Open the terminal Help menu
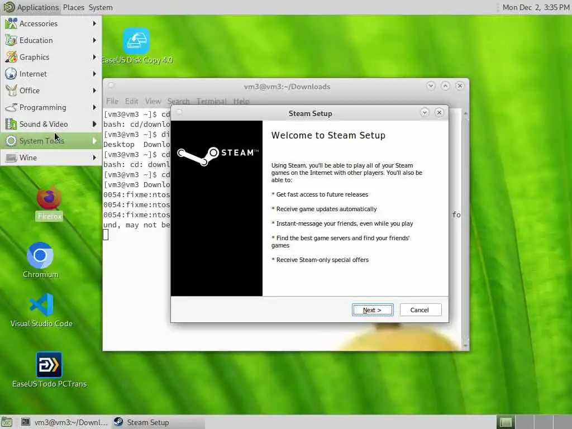Image resolution: width=572 pixels, height=429 pixels. pos(241,101)
